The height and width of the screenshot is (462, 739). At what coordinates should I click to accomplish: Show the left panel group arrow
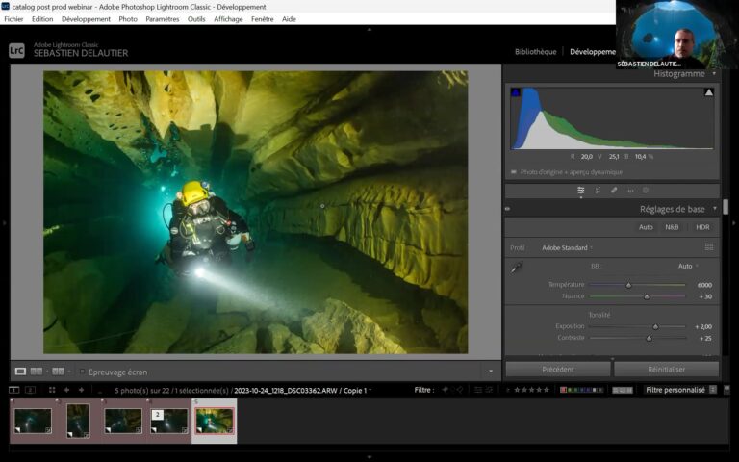click(5, 222)
